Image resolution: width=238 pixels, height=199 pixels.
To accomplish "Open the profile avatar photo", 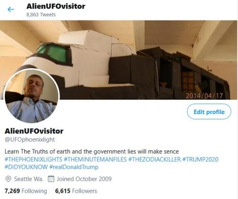I will [31, 96].
